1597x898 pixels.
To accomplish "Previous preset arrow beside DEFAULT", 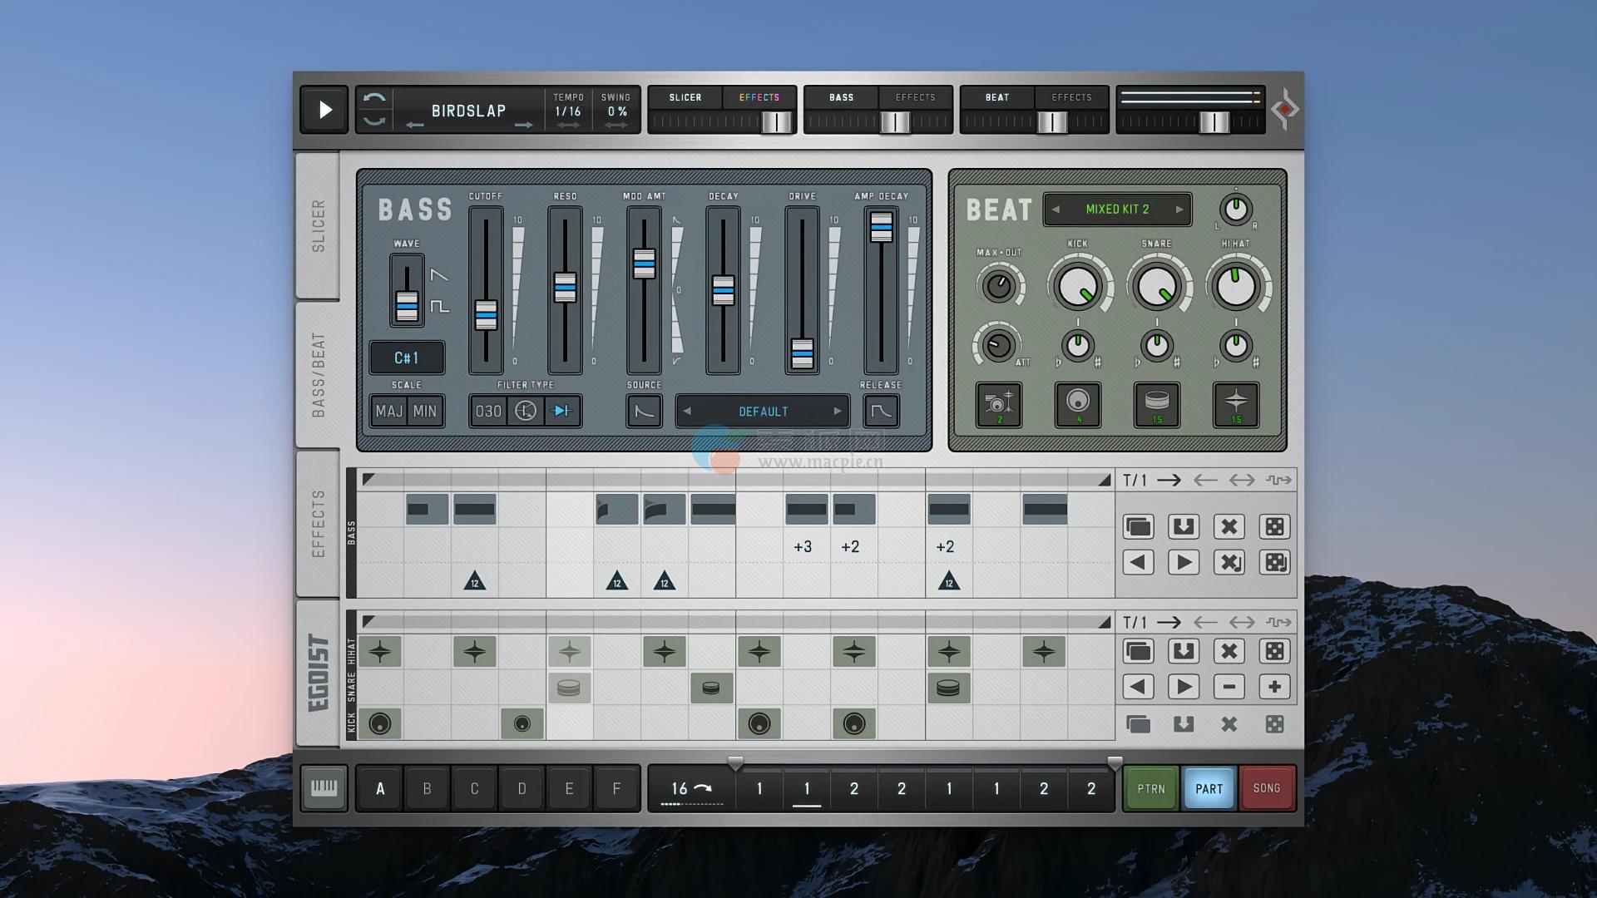I will point(687,411).
